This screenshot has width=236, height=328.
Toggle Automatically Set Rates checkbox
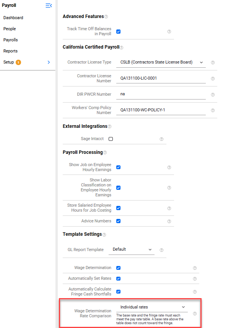(x=118, y=279)
